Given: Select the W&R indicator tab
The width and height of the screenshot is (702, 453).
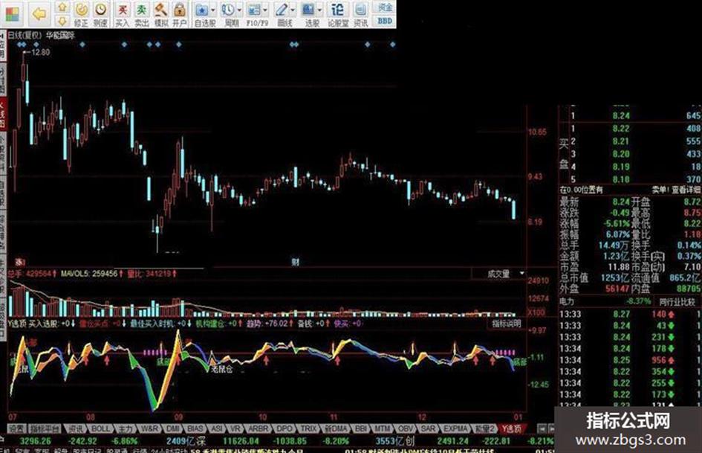Looking at the screenshot, I should point(149,428).
